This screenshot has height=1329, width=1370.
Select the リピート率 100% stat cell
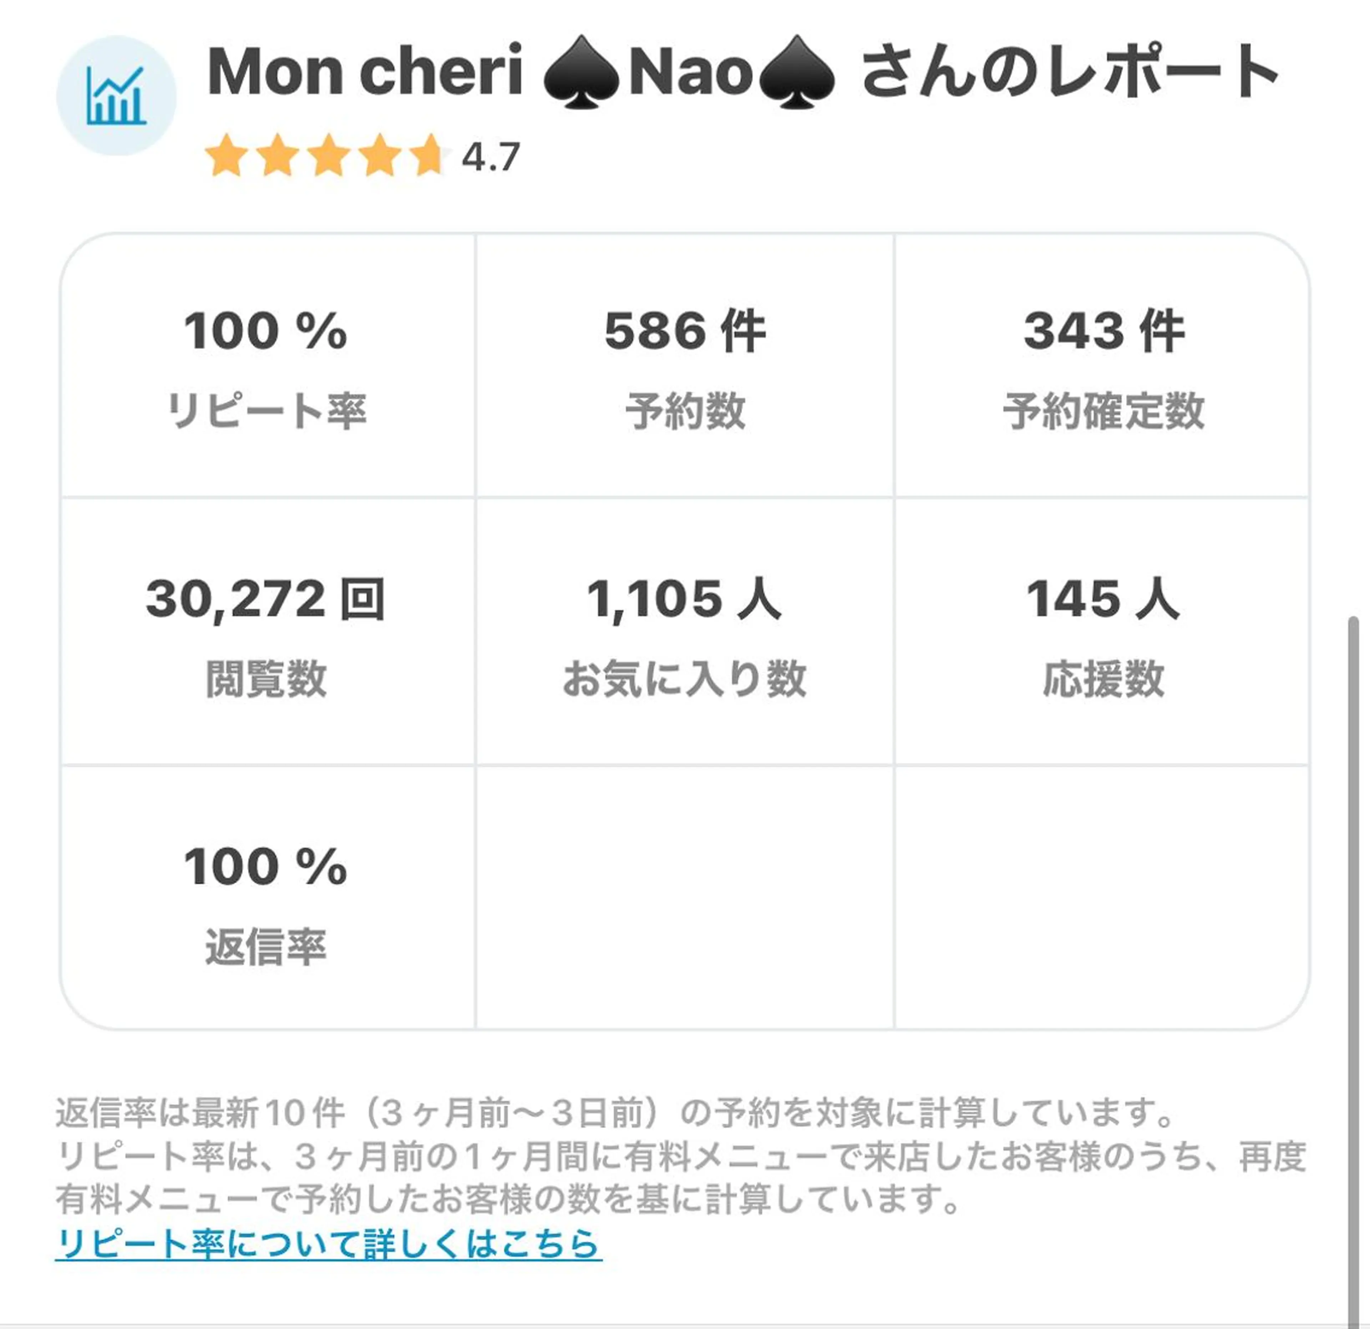pos(266,366)
